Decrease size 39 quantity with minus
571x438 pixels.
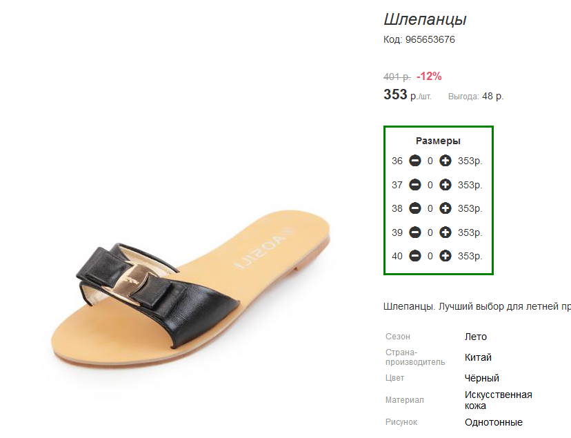[x=414, y=232]
